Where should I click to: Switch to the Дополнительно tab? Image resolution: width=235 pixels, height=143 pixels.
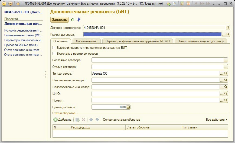[86, 41]
